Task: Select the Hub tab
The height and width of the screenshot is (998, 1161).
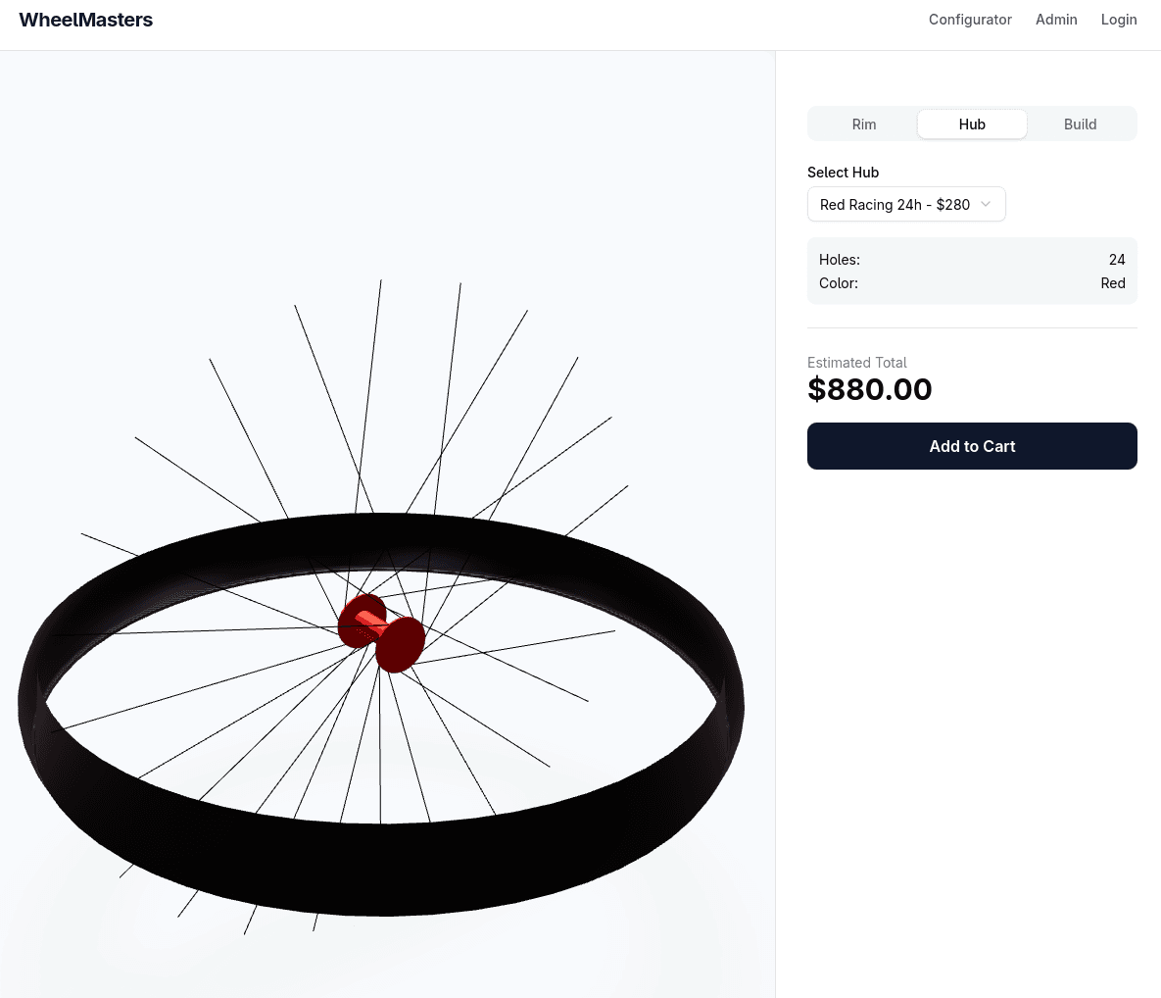Action: (972, 125)
